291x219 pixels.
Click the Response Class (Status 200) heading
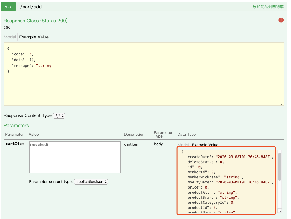[36, 21]
